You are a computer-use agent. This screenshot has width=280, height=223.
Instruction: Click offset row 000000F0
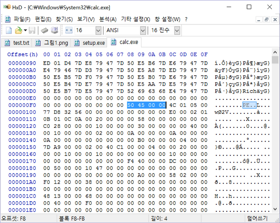pos(22,105)
